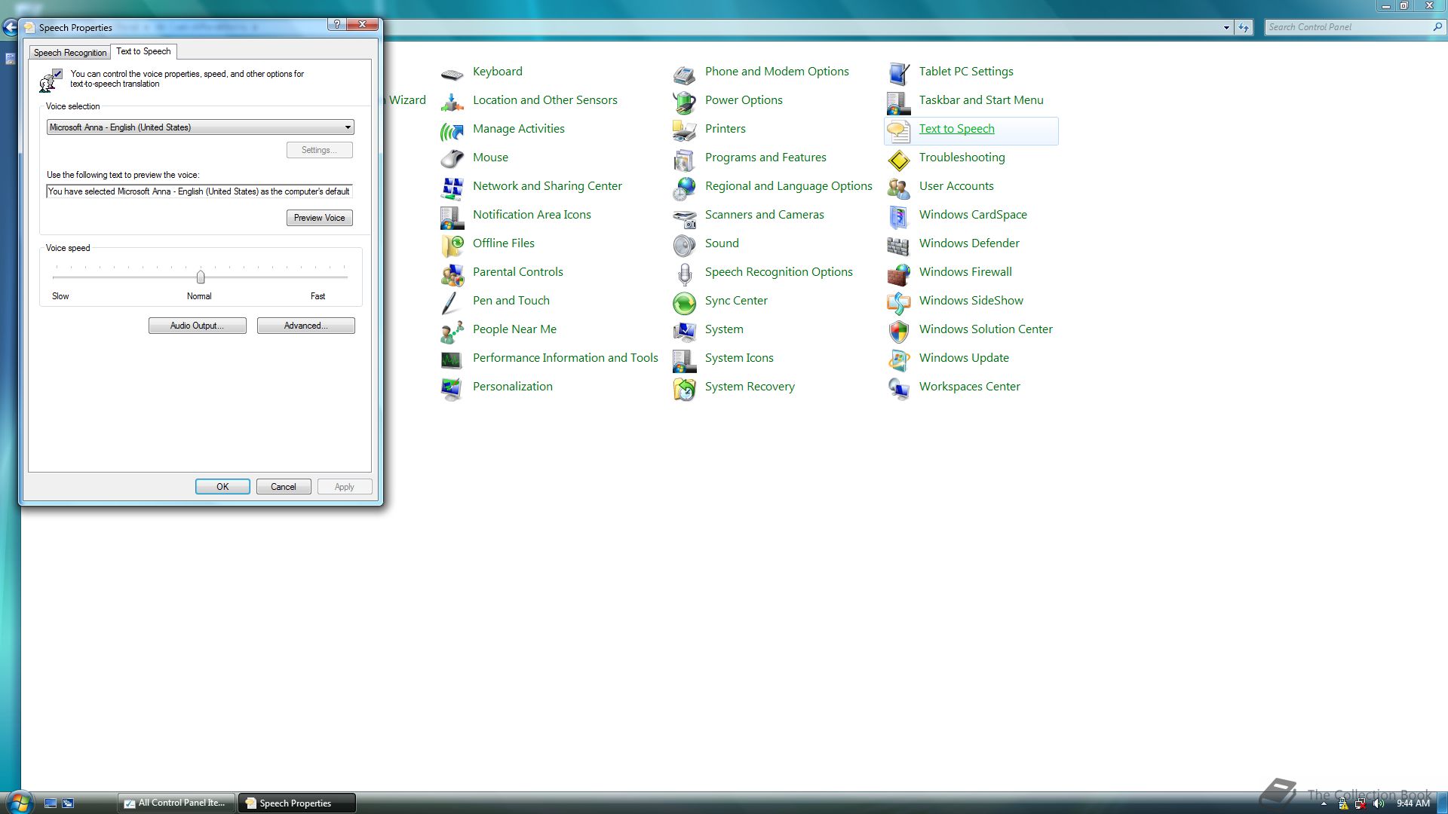The width and height of the screenshot is (1448, 814).
Task: Open the Network and Sharing Center icon
Action: coord(452,188)
